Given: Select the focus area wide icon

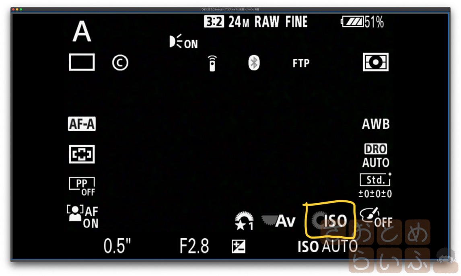Looking at the screenshot, I should click(x=82, y=154).
